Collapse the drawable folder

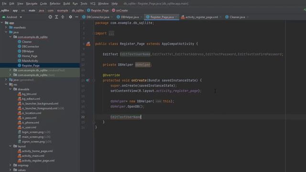click(11, 89)
